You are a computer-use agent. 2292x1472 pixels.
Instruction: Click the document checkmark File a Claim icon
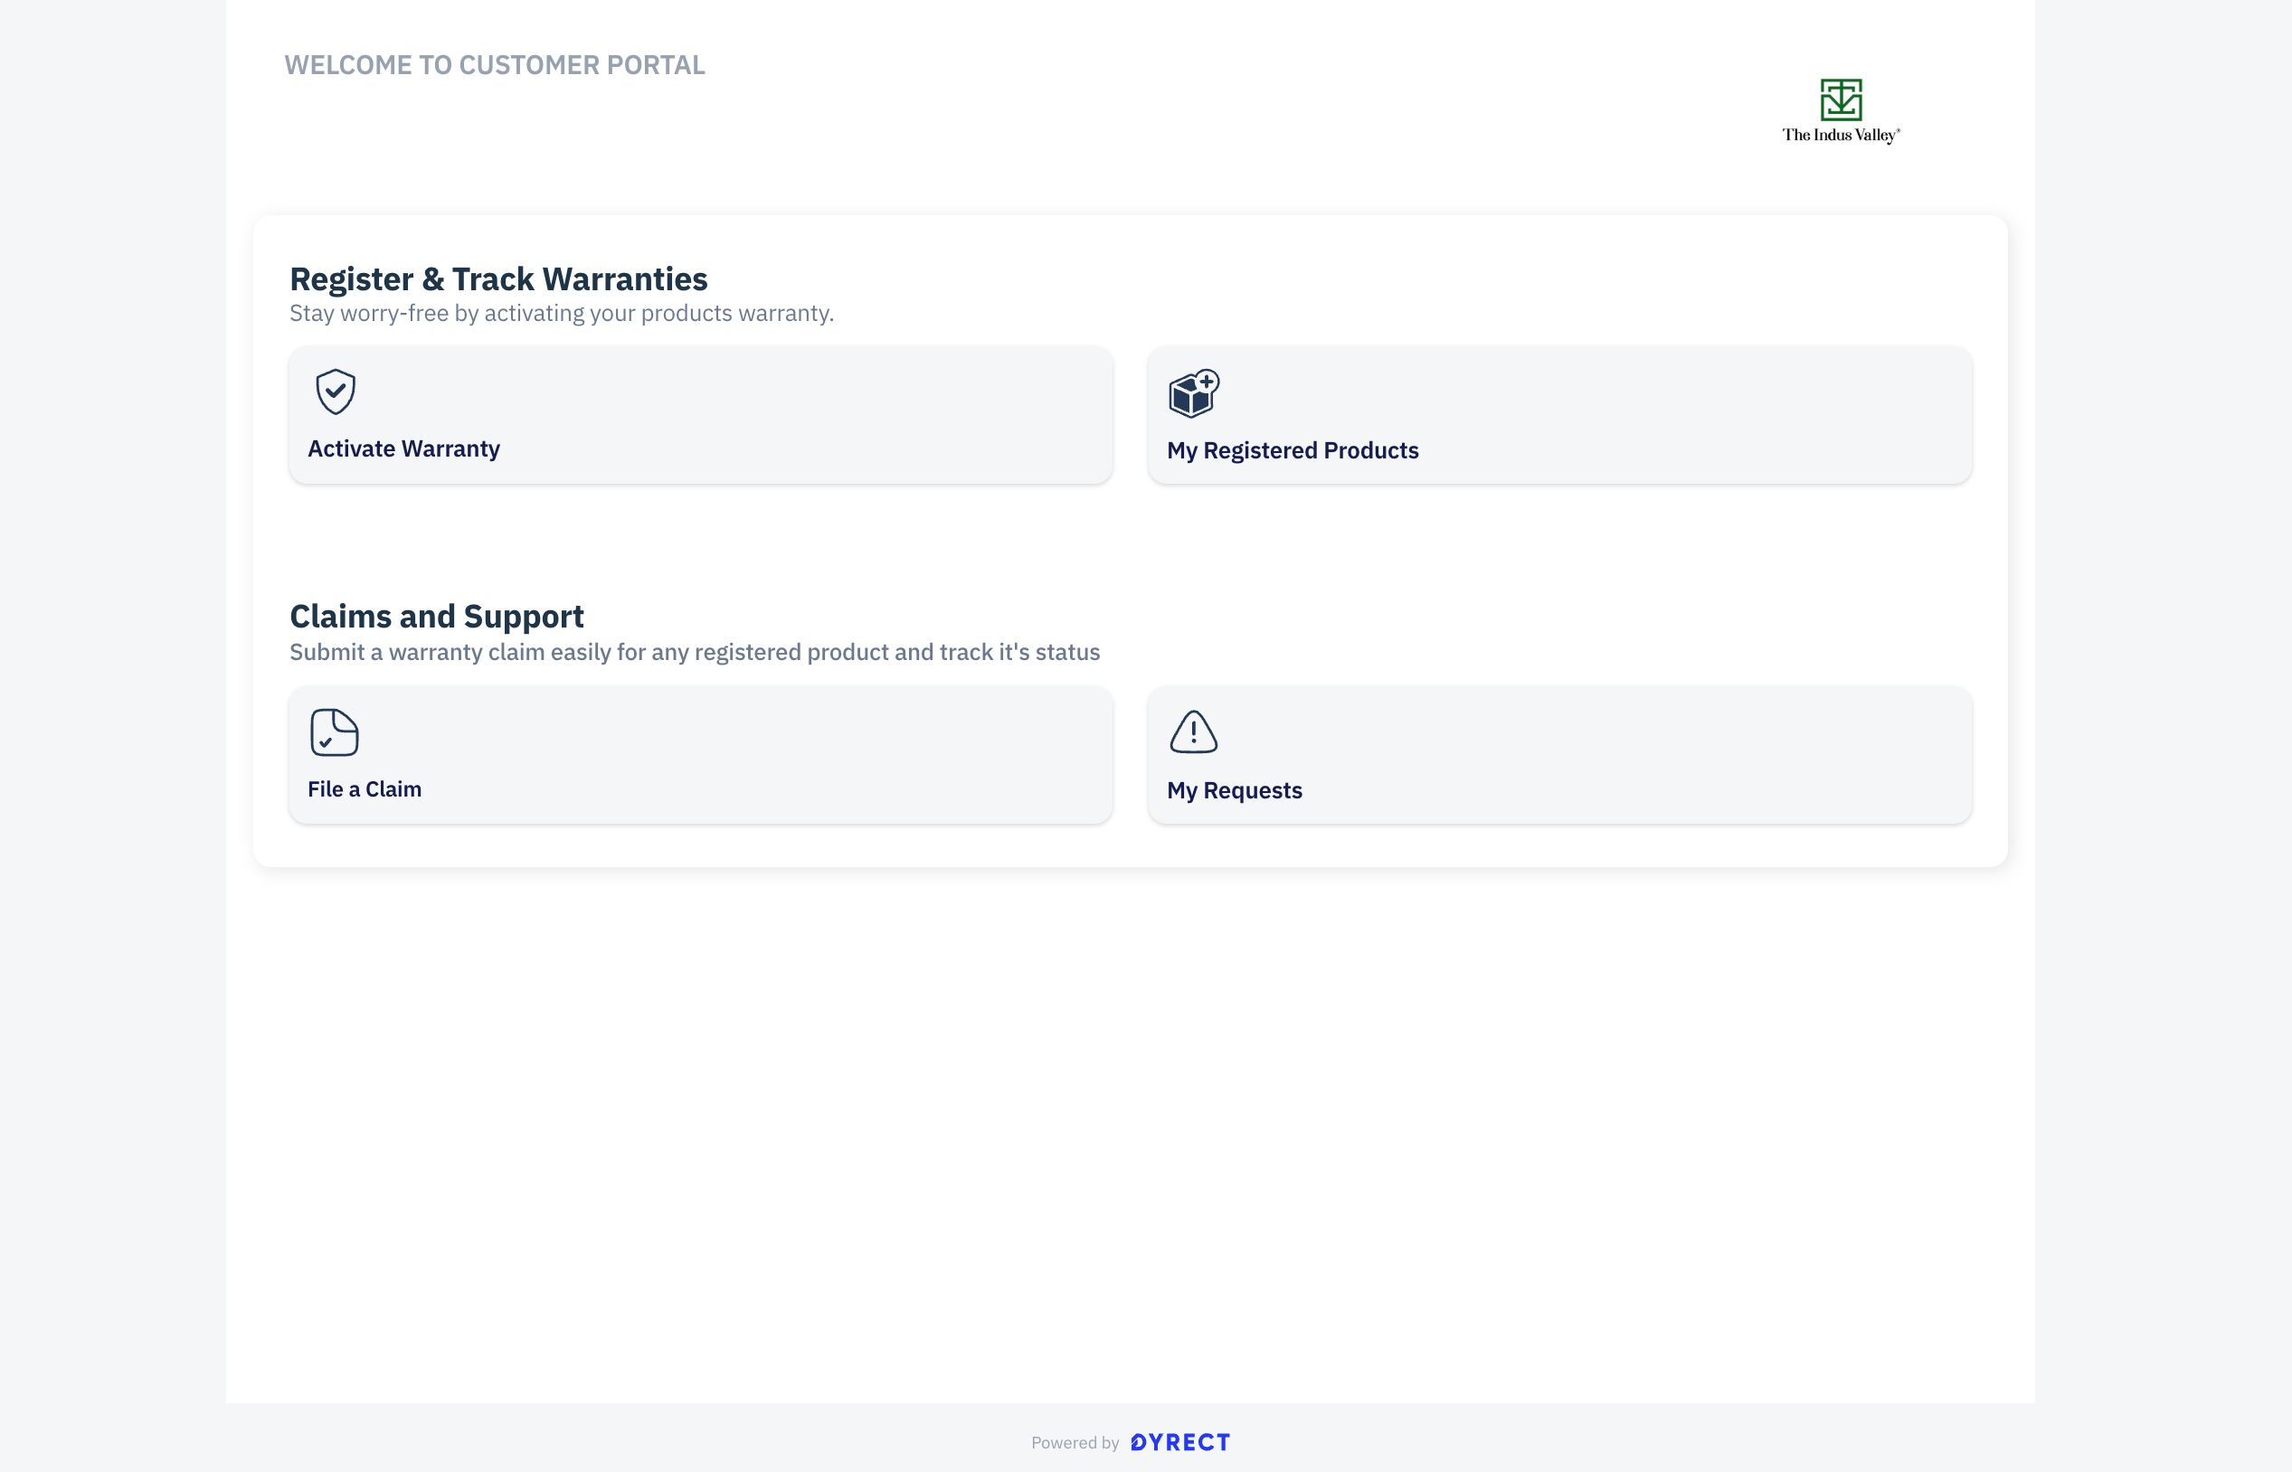click(335, 732)
